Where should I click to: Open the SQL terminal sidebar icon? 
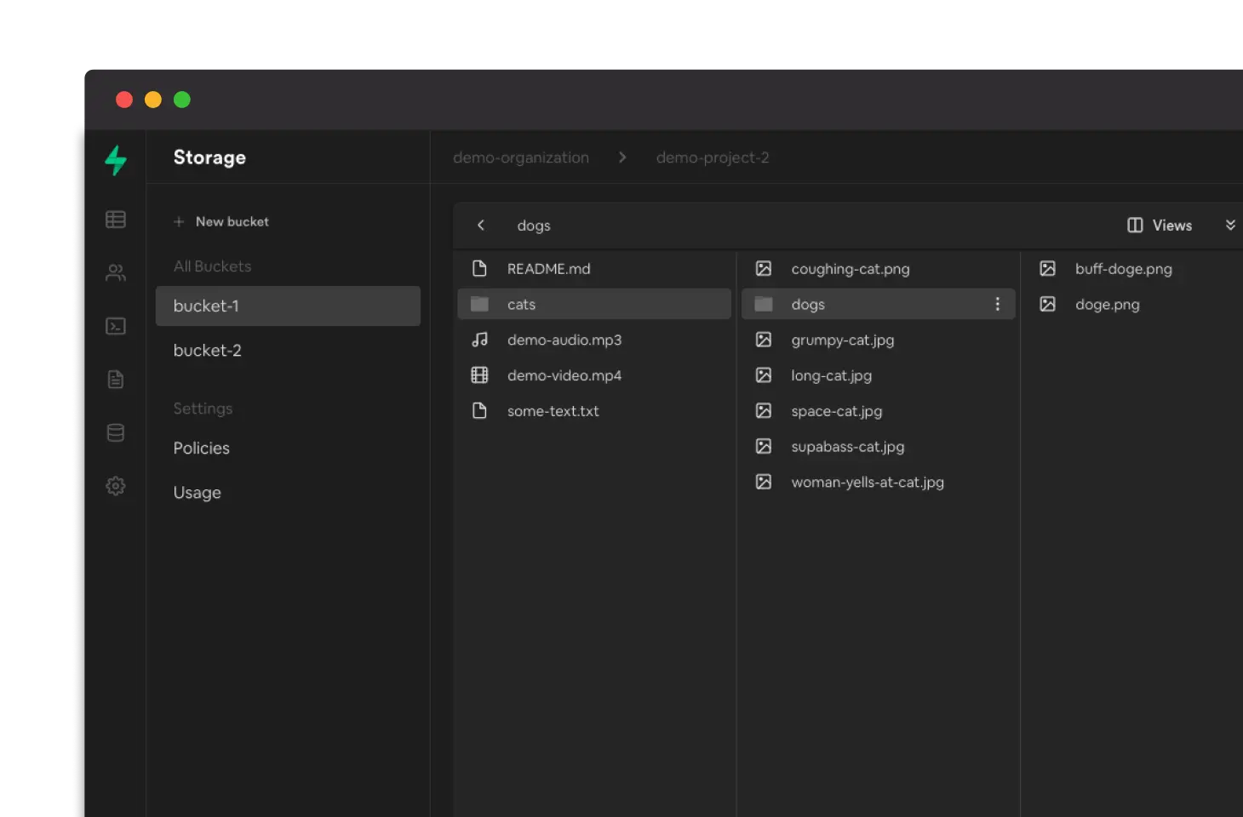click(116, 327)
